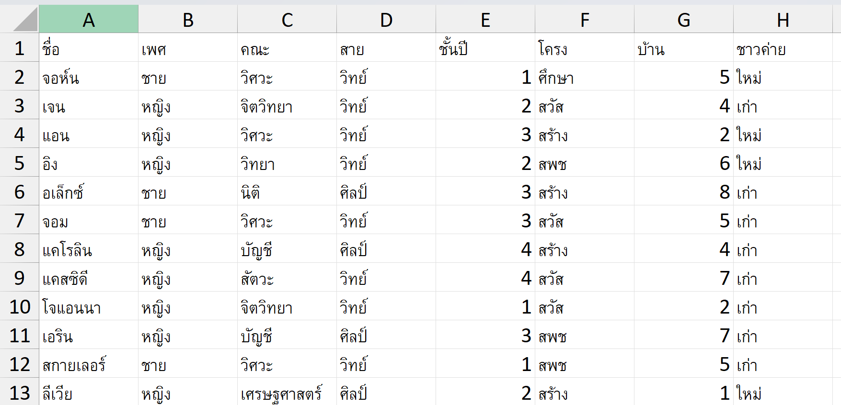The width and height of the screenshot is (841, 405).
Task: Select column A header
Action: 89,19
